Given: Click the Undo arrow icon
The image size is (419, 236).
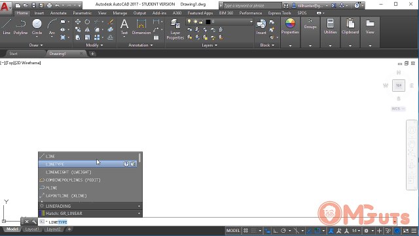Looking at the screenshot, I should pos(57,5).
